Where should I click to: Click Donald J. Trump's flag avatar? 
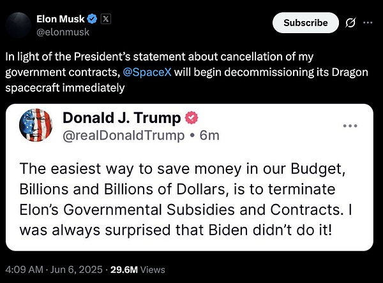(36, 126)
